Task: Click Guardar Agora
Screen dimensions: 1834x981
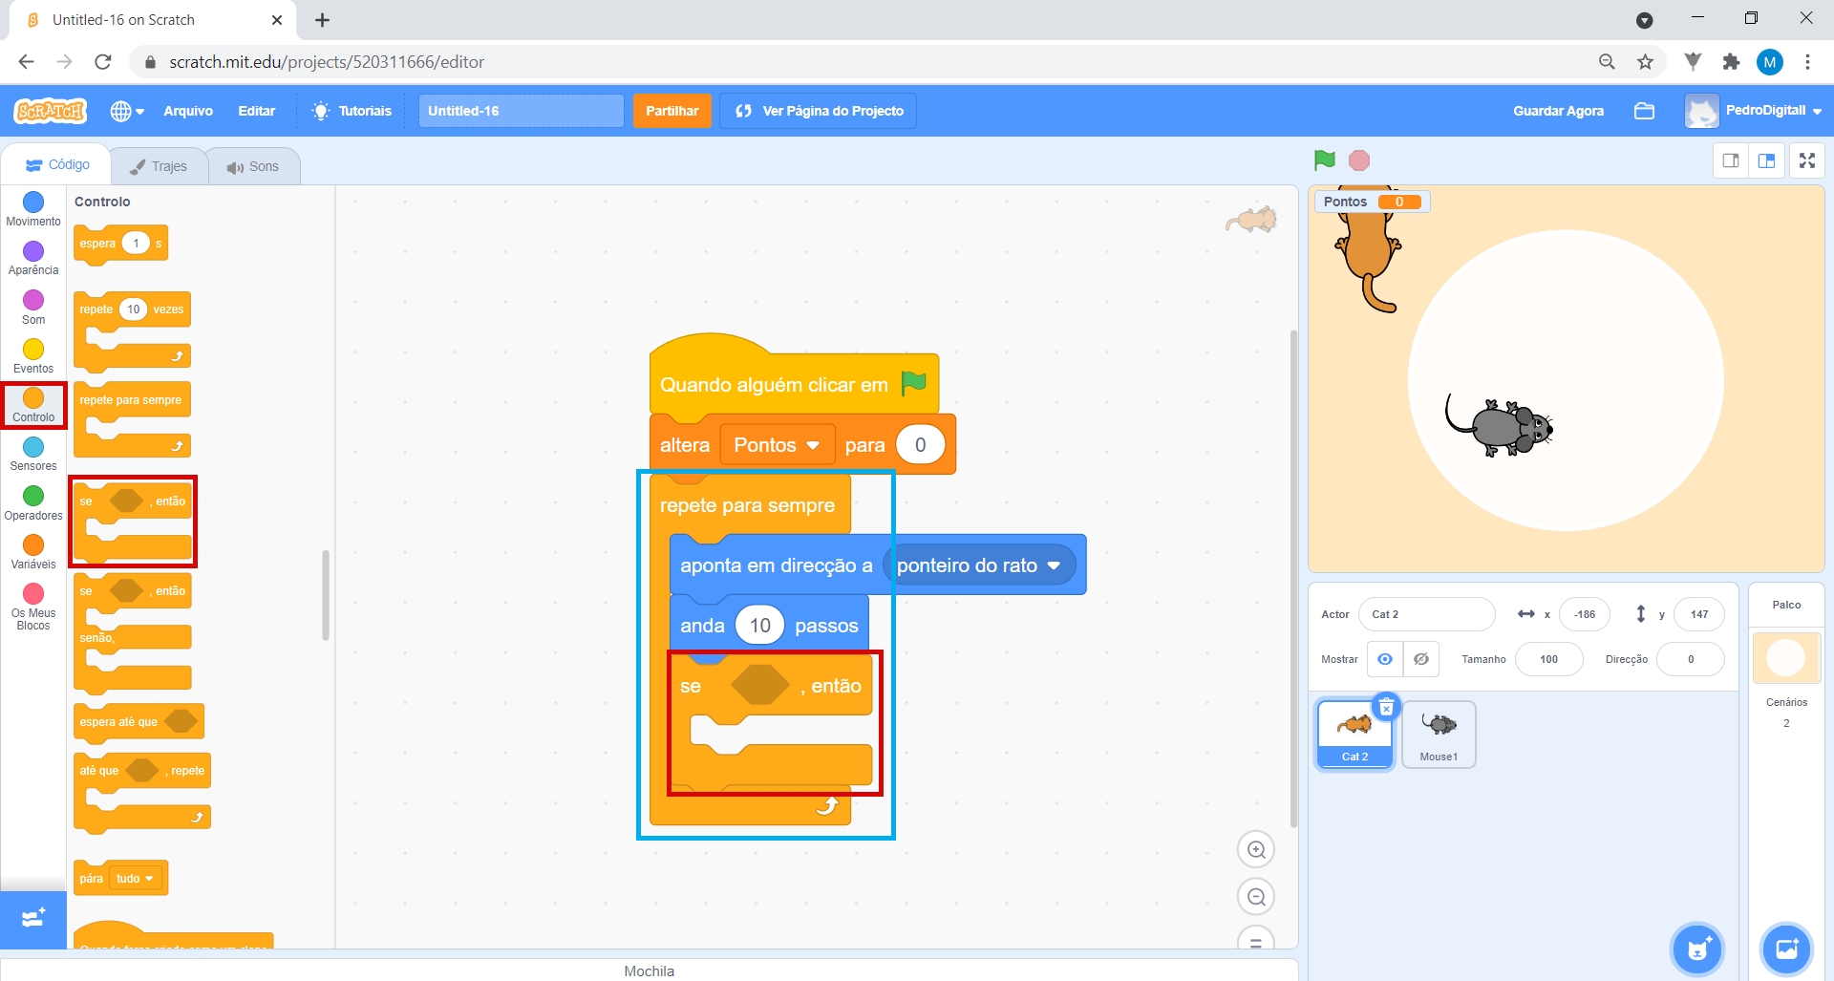Action: click(1558, 111)
